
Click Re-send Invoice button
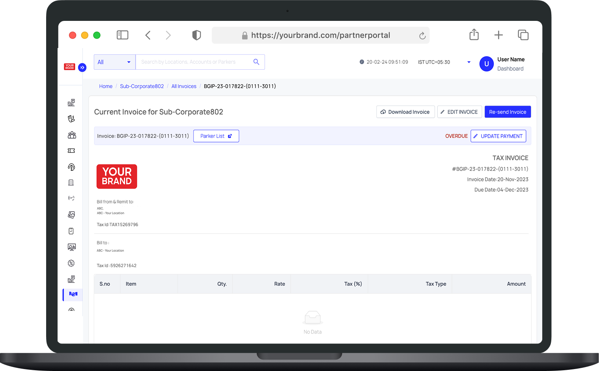tap(508, 112)
